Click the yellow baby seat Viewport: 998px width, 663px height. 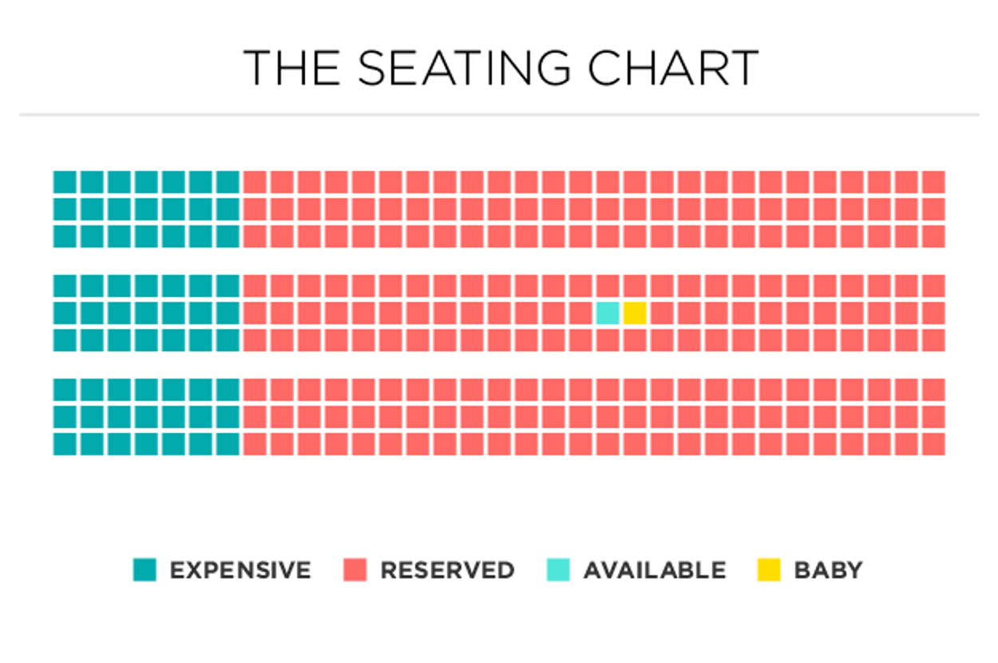point(635,313)
